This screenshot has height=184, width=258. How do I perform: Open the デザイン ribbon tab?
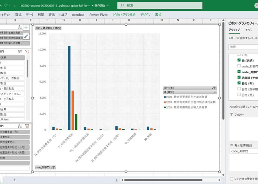pyautogui.click(x=145, y=15)
